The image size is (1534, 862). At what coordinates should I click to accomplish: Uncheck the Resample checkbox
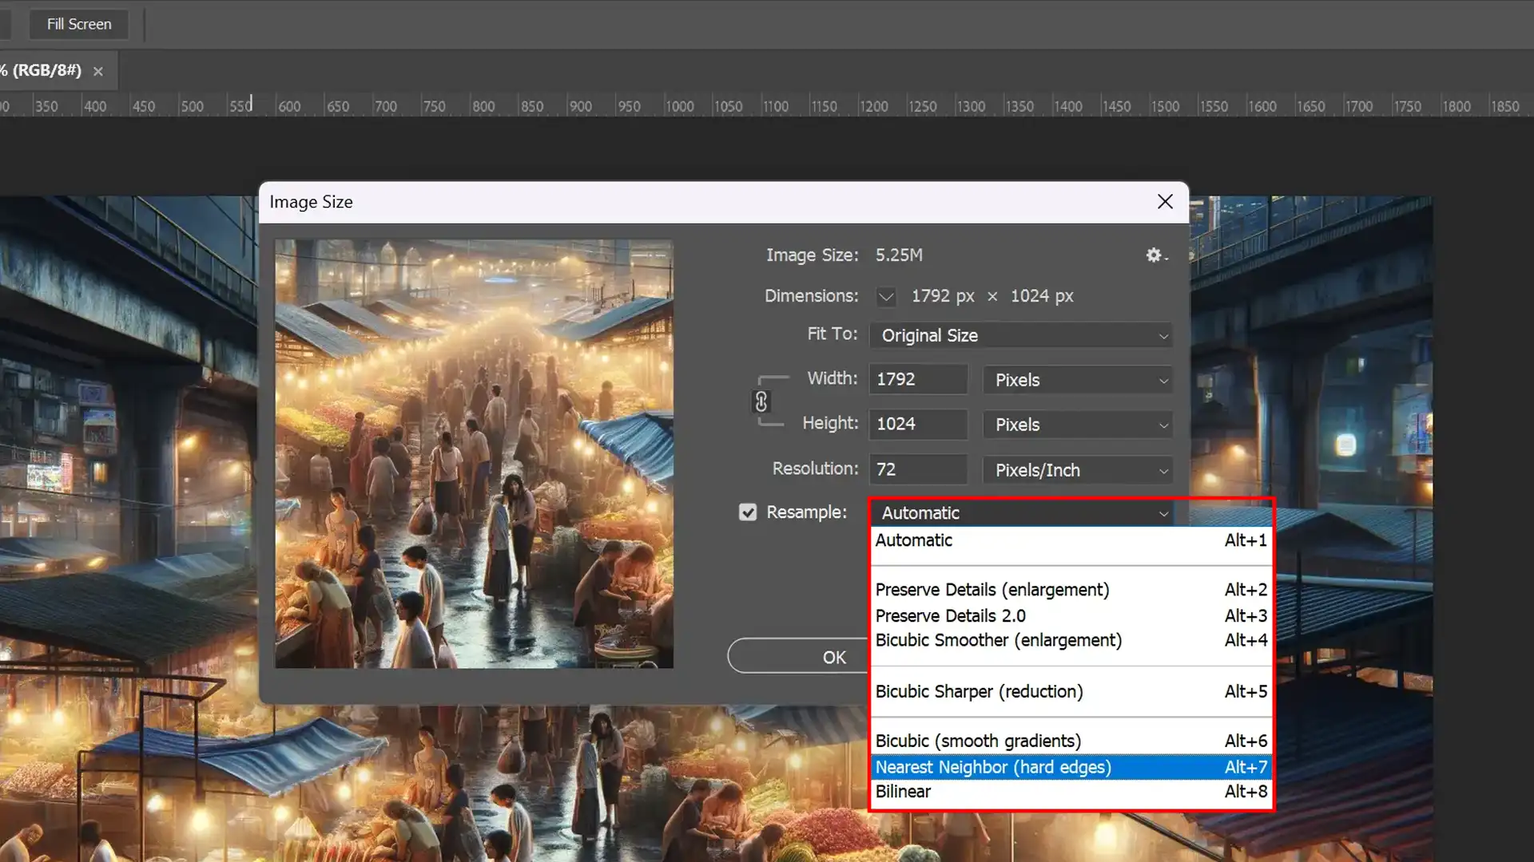[x=748, y=512]
